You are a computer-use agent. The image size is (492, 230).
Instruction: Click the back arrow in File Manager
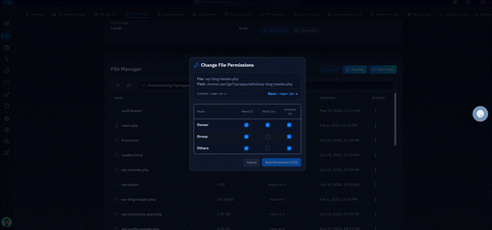118,85
